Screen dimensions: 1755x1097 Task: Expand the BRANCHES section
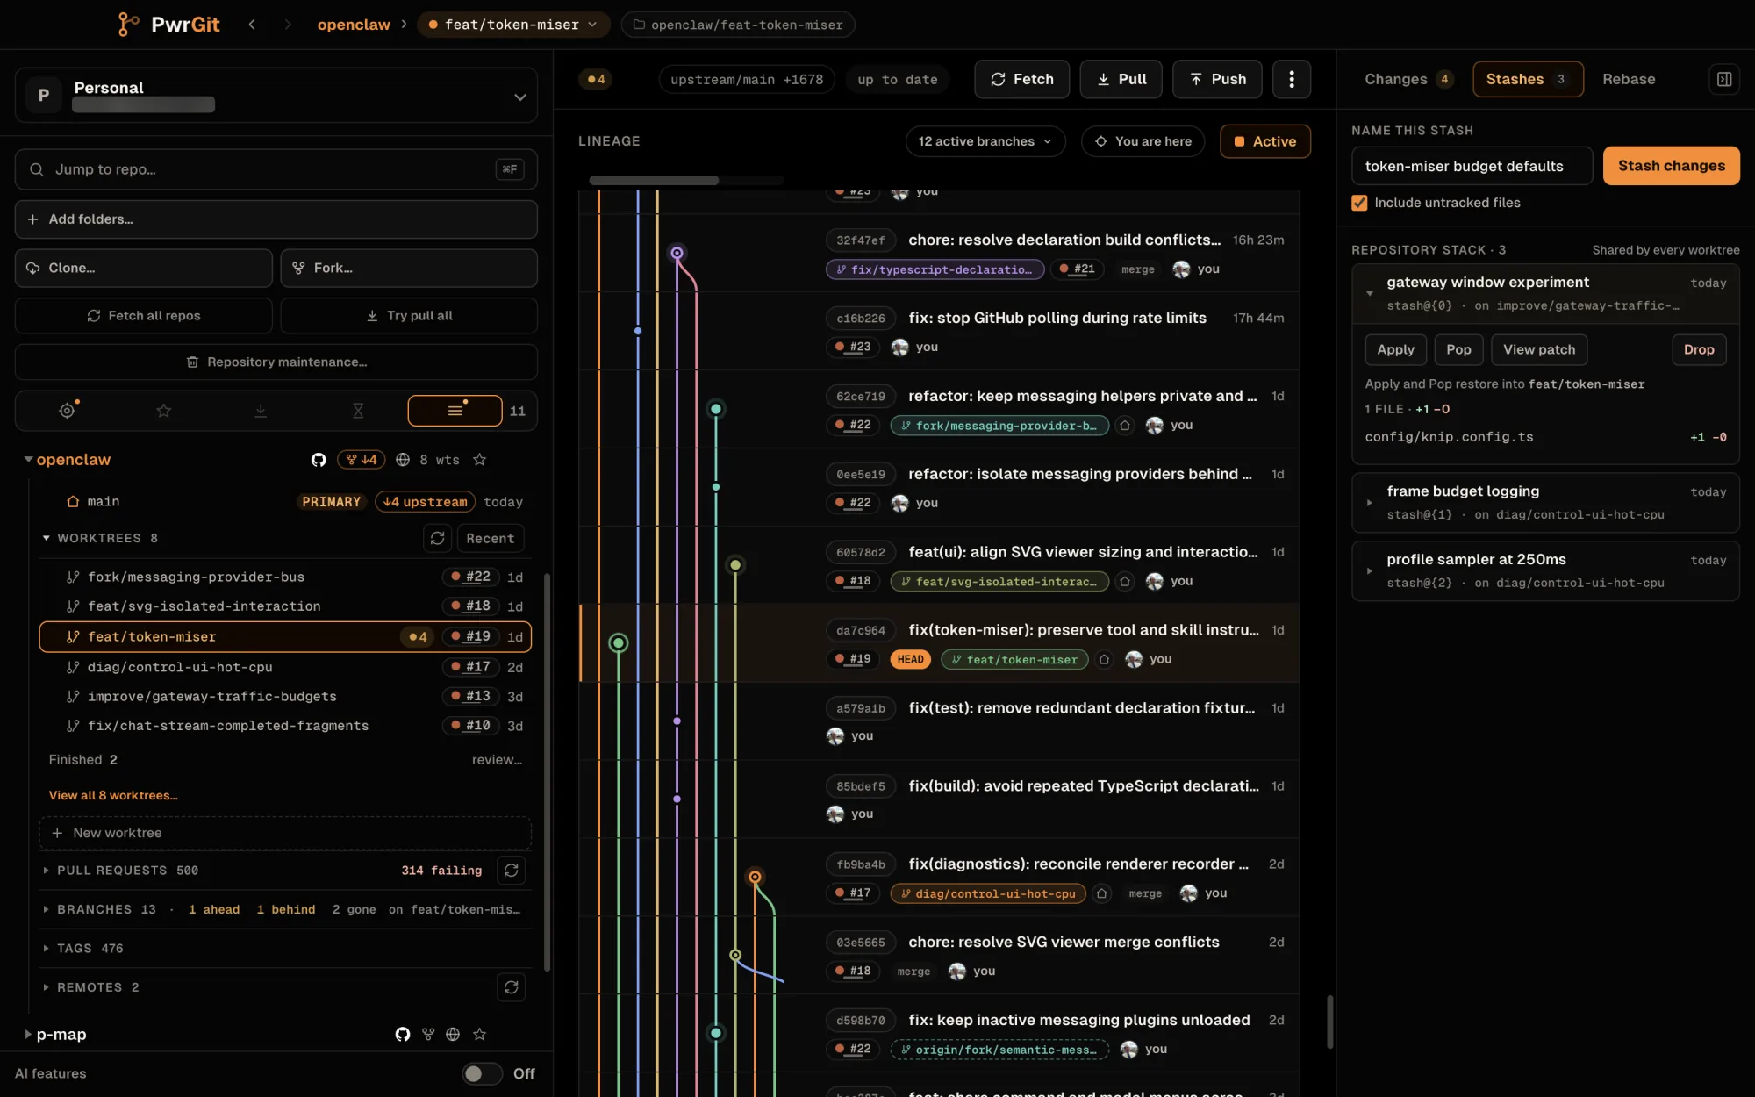[46, 909]
